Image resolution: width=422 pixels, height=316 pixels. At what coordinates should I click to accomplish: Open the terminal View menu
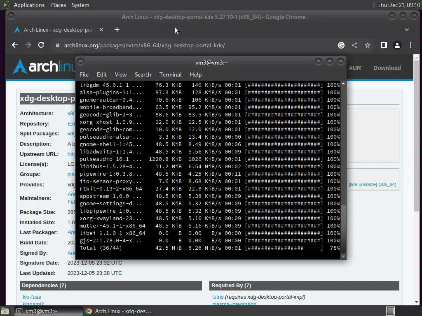[x=121, y=75]
